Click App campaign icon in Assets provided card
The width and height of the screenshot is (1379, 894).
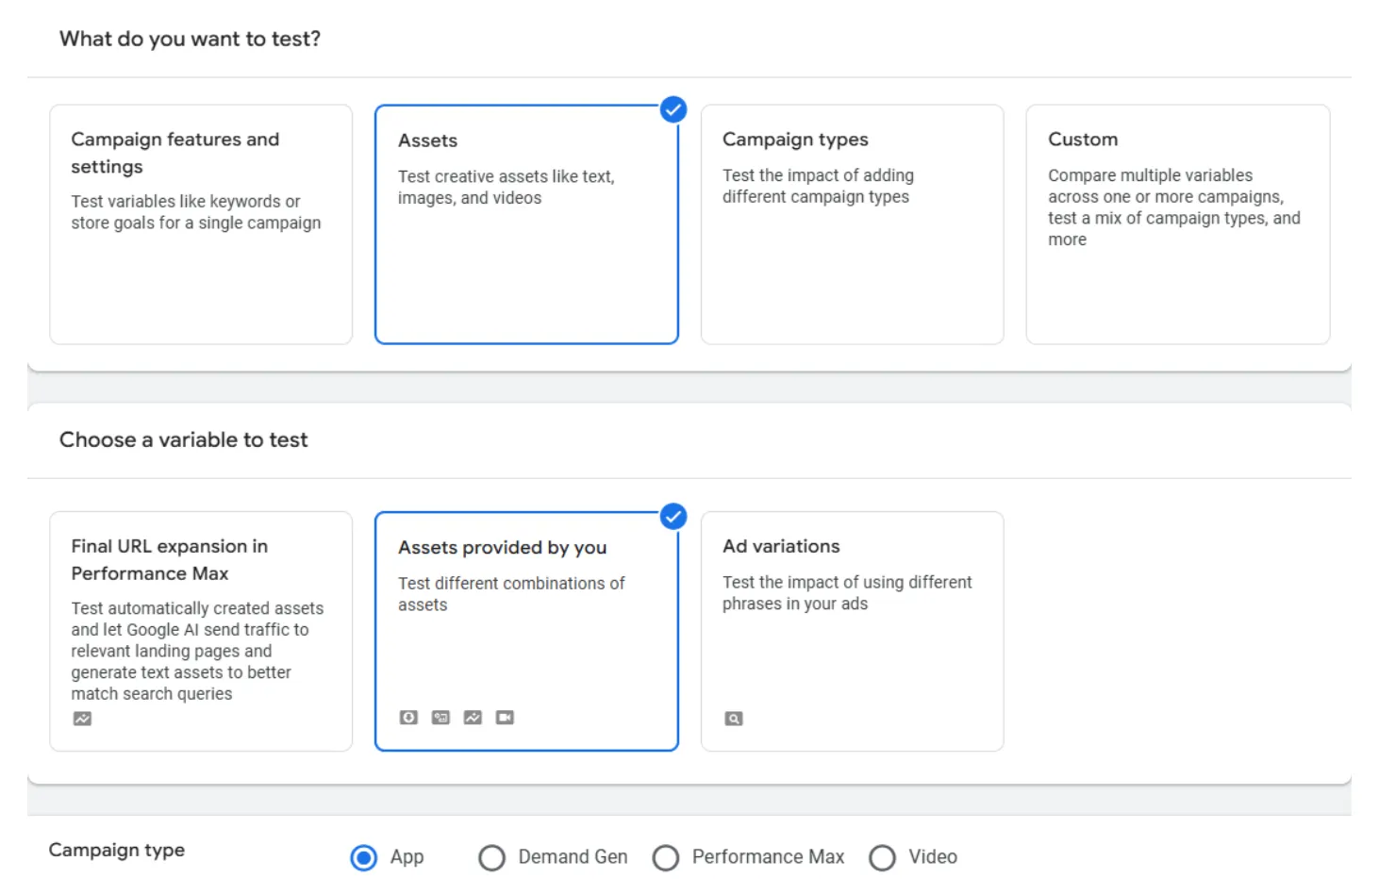pos(408,718)
